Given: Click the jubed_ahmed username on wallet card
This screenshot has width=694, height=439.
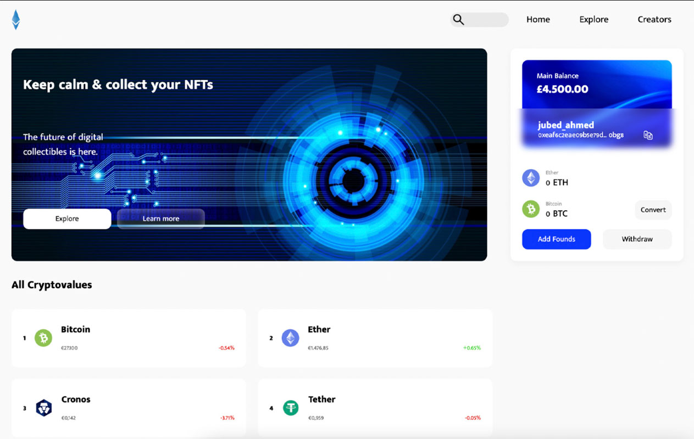Looking at the screenshot, I should pos(565,125).
